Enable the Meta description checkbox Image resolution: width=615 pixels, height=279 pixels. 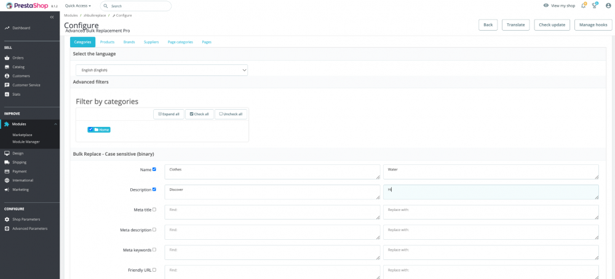point(154,230)
